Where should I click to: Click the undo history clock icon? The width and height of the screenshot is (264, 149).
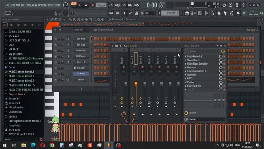click(x=224, y=5)
